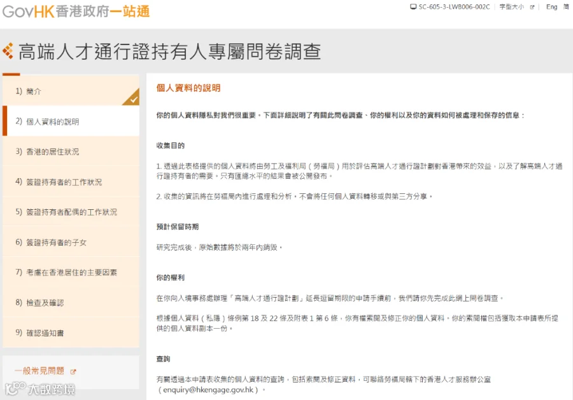
Task: Click the external link icon next to 字型大小
Action: pos(532,7)
